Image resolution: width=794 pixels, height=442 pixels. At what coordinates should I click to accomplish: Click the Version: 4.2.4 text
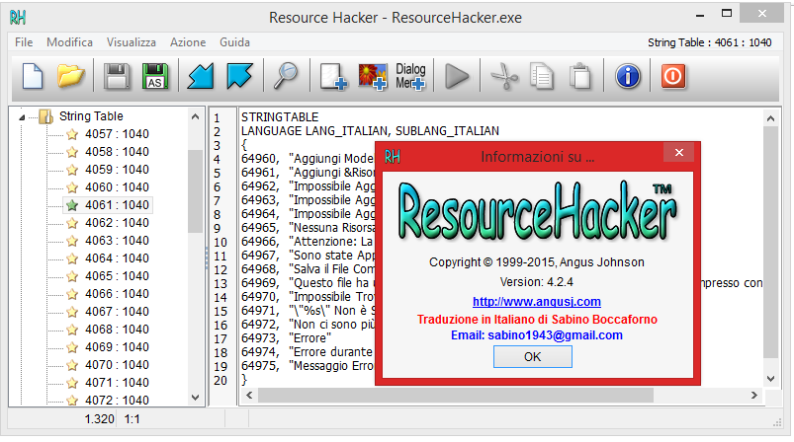pos(537,282)
